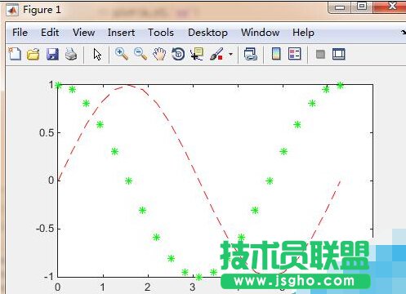Viewport: 406px width, 294px height.
Task: Select the Edit Plot arrow tool
Action: (x=97, y=54)
